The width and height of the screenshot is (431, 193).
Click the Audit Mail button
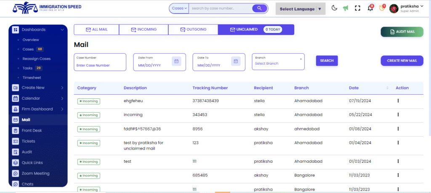(x=402, y=32)
